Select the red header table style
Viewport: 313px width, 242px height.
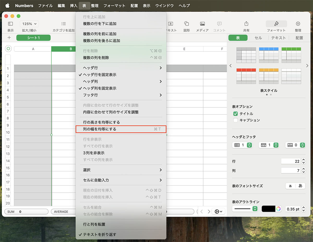click(246, 76)
